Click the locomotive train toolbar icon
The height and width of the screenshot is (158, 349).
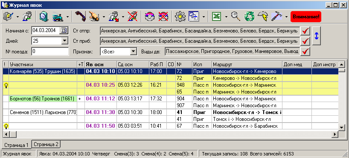pos(58,17)
